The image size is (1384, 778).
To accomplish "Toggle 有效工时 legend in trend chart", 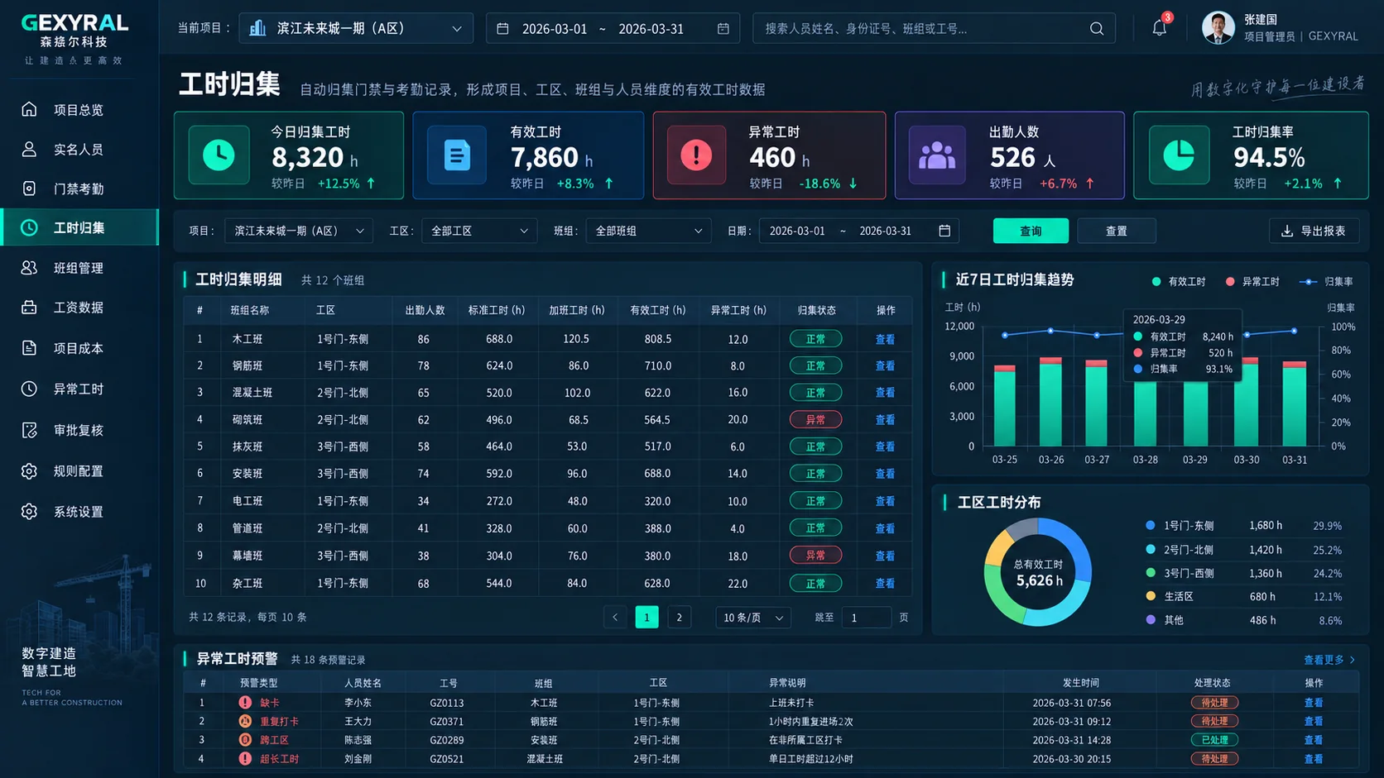I will [1179, 282].
